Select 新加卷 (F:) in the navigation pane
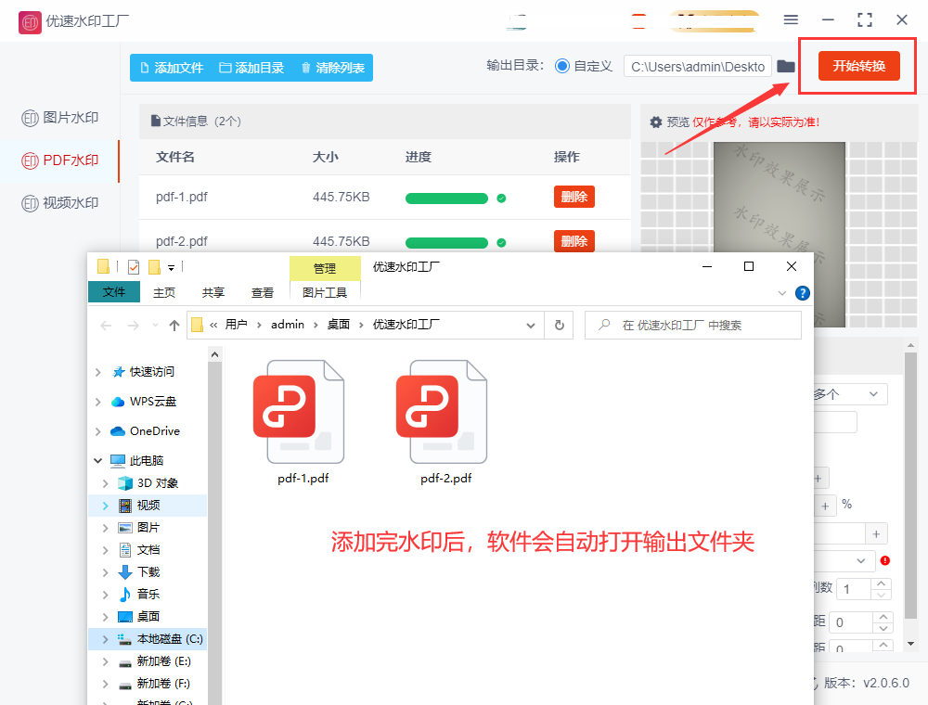 pos(163,684)
